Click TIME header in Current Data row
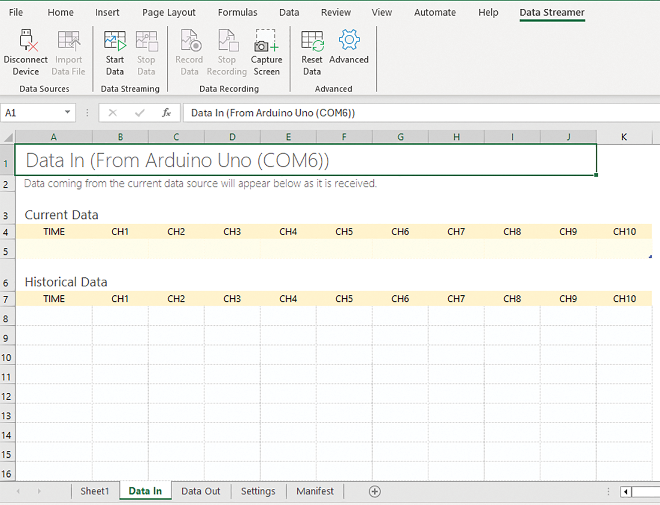The image size is (660, 505). [54, 232]
